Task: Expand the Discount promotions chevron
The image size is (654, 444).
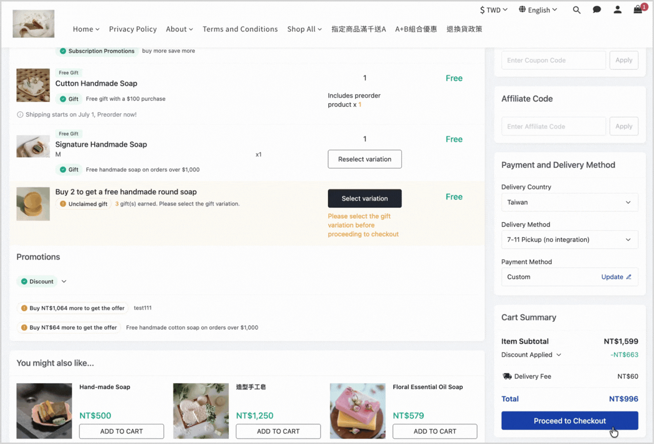Action: tap(64, 282)
